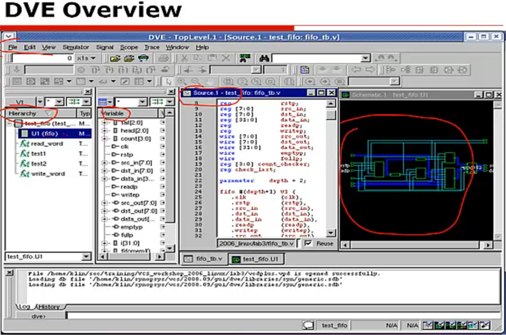Expand the tail[2:0] variable
The height and width of the screenshot is (335, 506).
(105, 123)
